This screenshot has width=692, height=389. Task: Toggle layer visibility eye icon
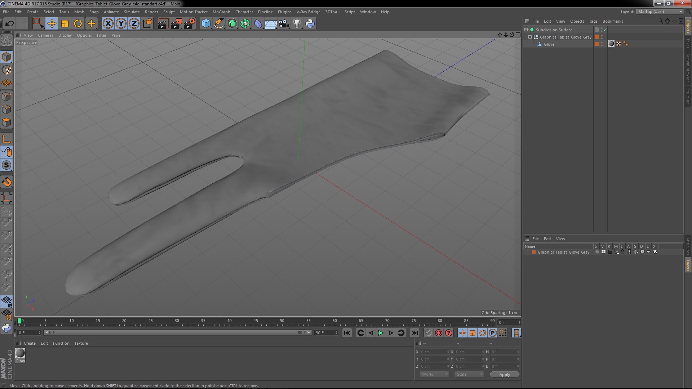tap(603, 252)
